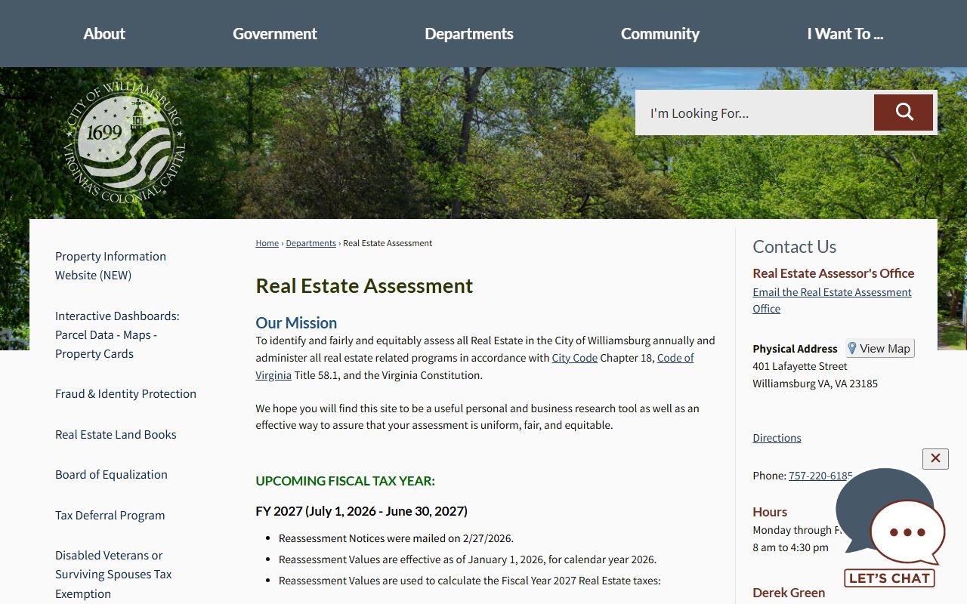This screenshot has width=967, height=604.
Task: Click the Our Mission heading
Action: (296, 323)
